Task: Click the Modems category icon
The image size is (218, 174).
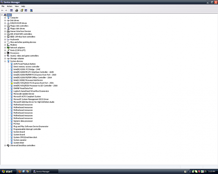Action: pyautogui.click(x=8, y=45)
